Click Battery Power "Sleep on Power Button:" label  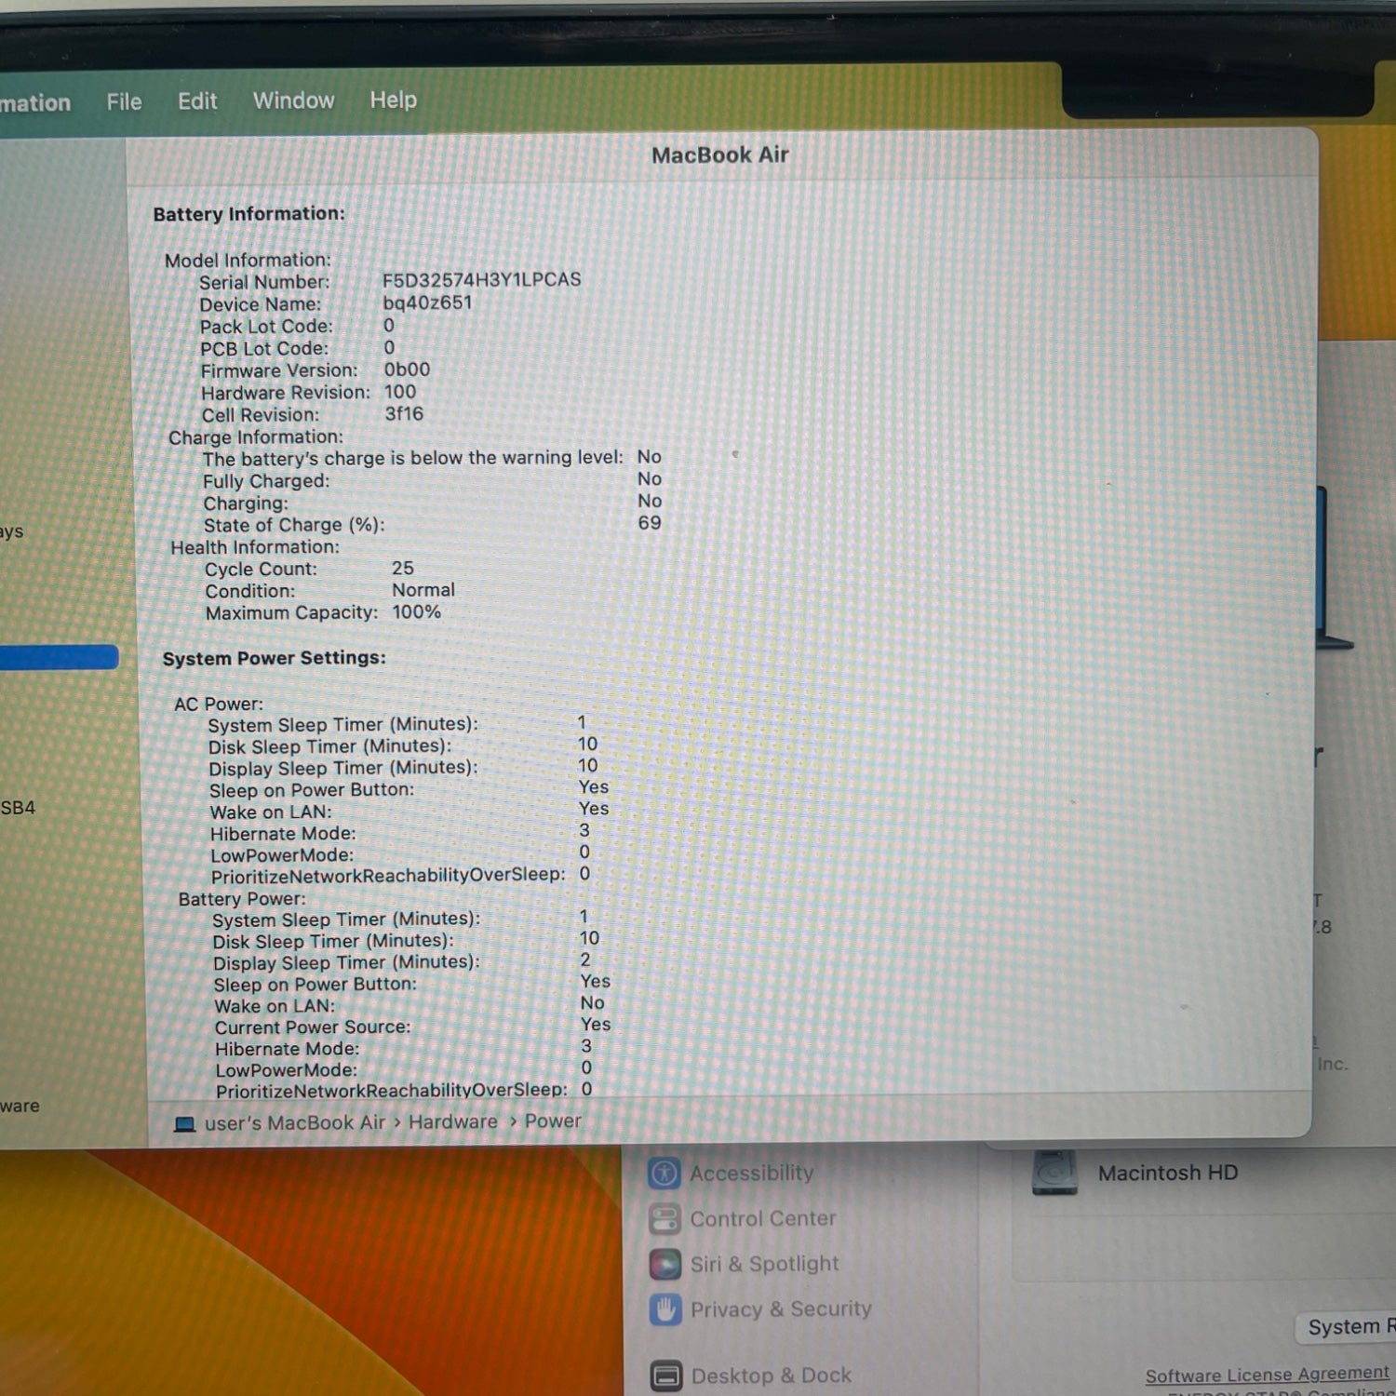pos(315,985)
